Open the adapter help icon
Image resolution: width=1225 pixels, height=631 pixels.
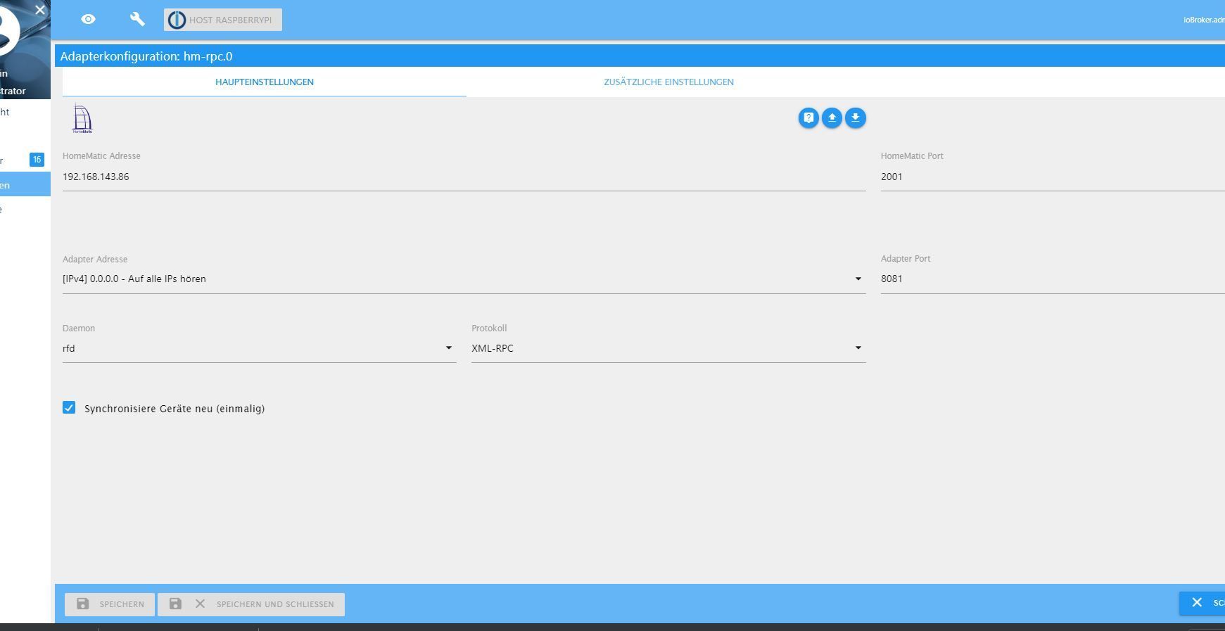808,117
